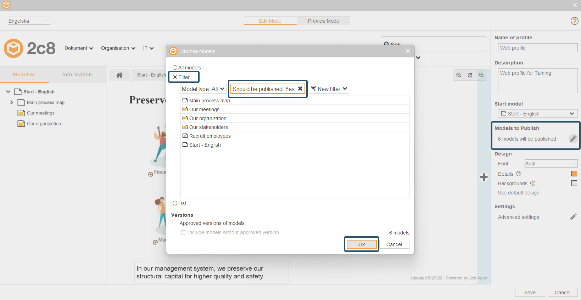Screen dimensions: 581x300
Task: Switch to Edit Mode tab
Action: 270,21
